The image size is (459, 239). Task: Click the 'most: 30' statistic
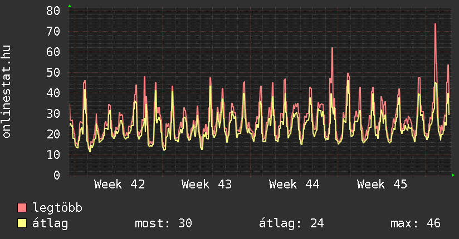coord(163,223)
